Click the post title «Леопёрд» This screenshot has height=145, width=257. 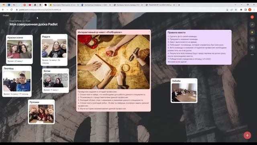tap(9, 68)
